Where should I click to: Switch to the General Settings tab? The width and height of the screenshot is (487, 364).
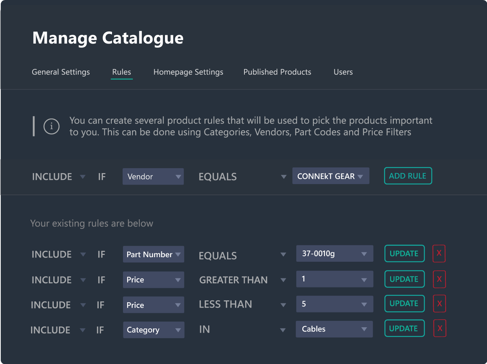click(x=61, y=72)
